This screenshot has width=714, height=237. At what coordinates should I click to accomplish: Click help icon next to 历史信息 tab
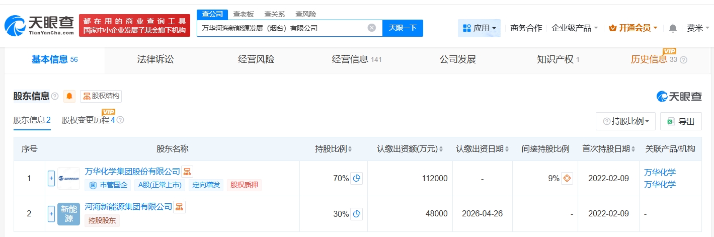click(x=683, y=60)
